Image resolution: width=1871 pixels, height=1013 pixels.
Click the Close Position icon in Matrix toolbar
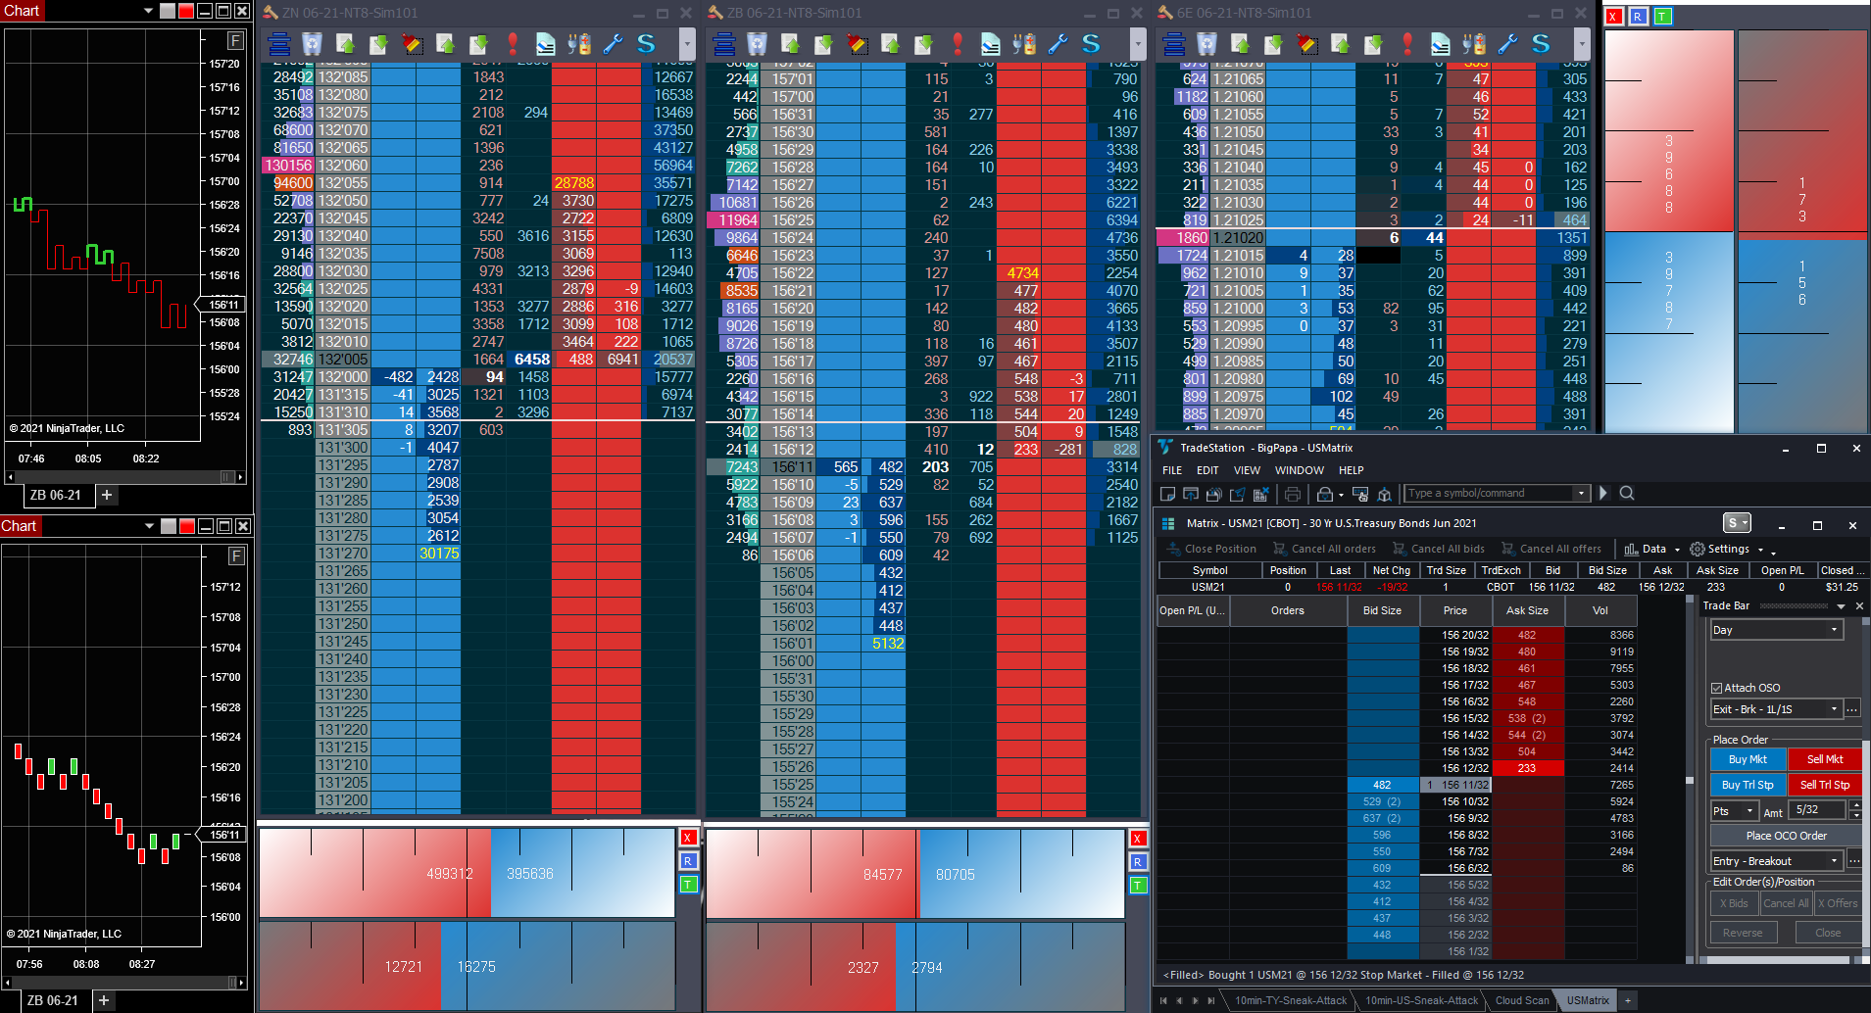point(1172,549)
